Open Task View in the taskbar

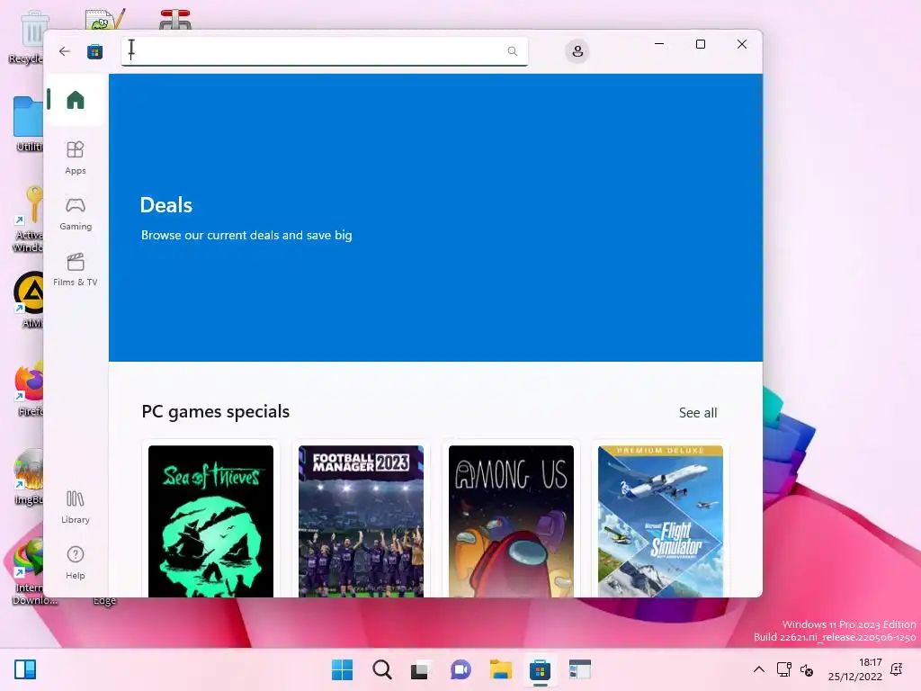tap(421, 669)
